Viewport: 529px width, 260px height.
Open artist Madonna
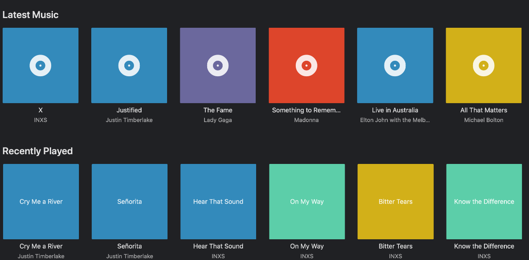(x=306, y=120)
